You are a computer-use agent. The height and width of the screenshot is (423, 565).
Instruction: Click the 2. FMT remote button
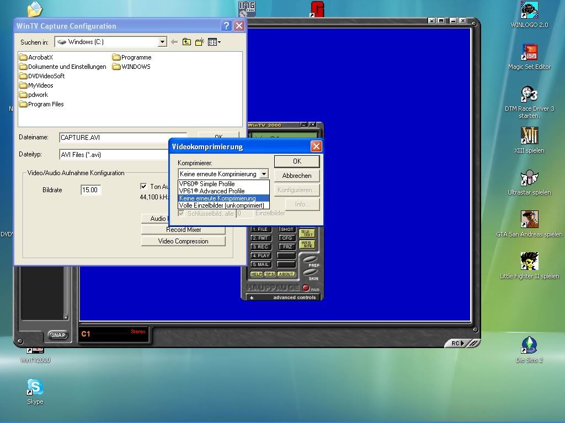260,238
